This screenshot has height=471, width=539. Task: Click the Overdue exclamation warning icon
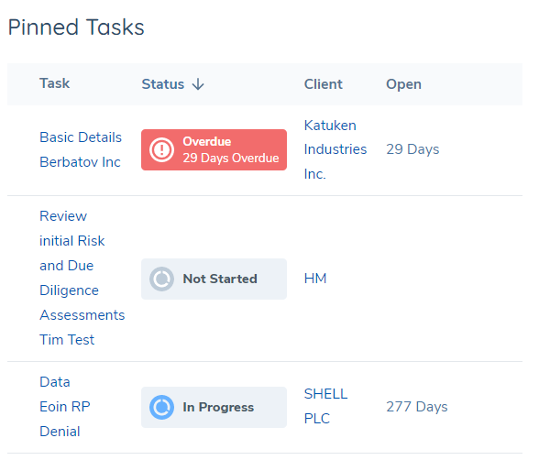pyautogui.click(x=161, y=149)
